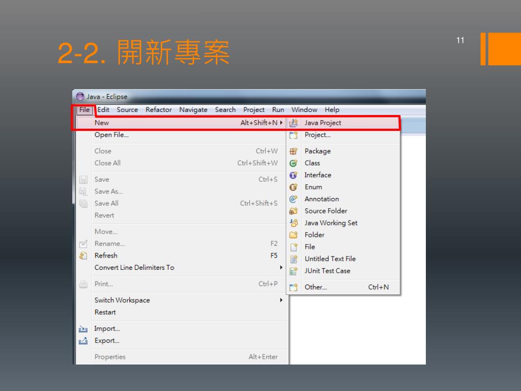Choose New in the File menu
The image size is (521, 391).
[x=181, y=123]
